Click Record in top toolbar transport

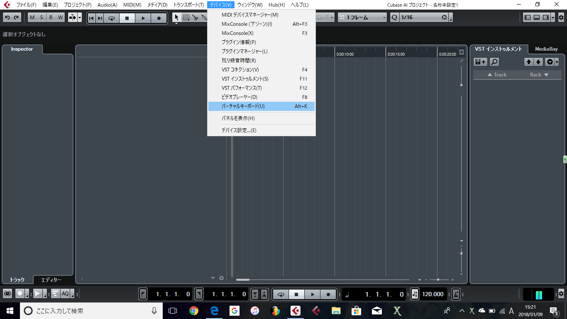159,18
